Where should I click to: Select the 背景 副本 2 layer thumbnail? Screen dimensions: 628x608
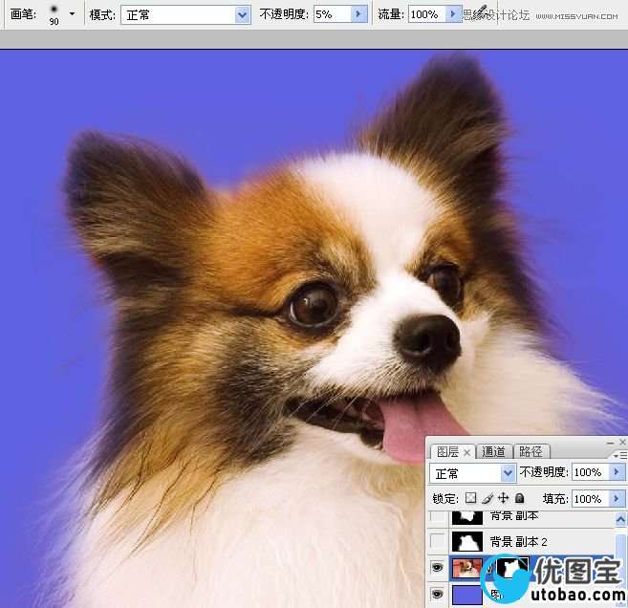coord(467,541)
